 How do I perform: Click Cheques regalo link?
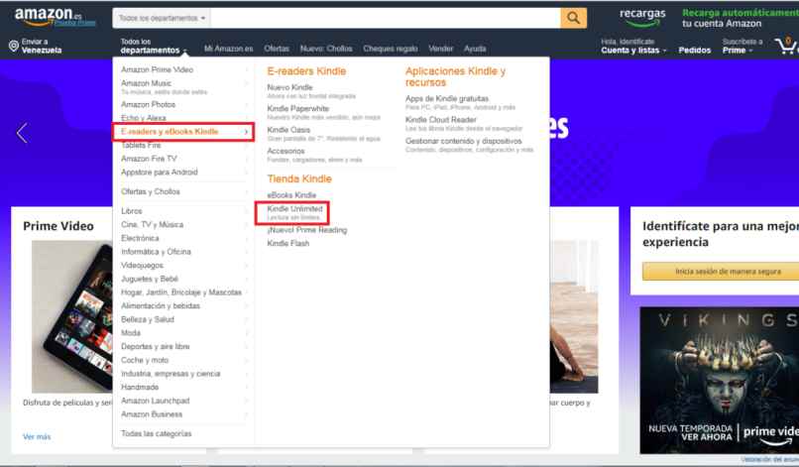[391, 49]
